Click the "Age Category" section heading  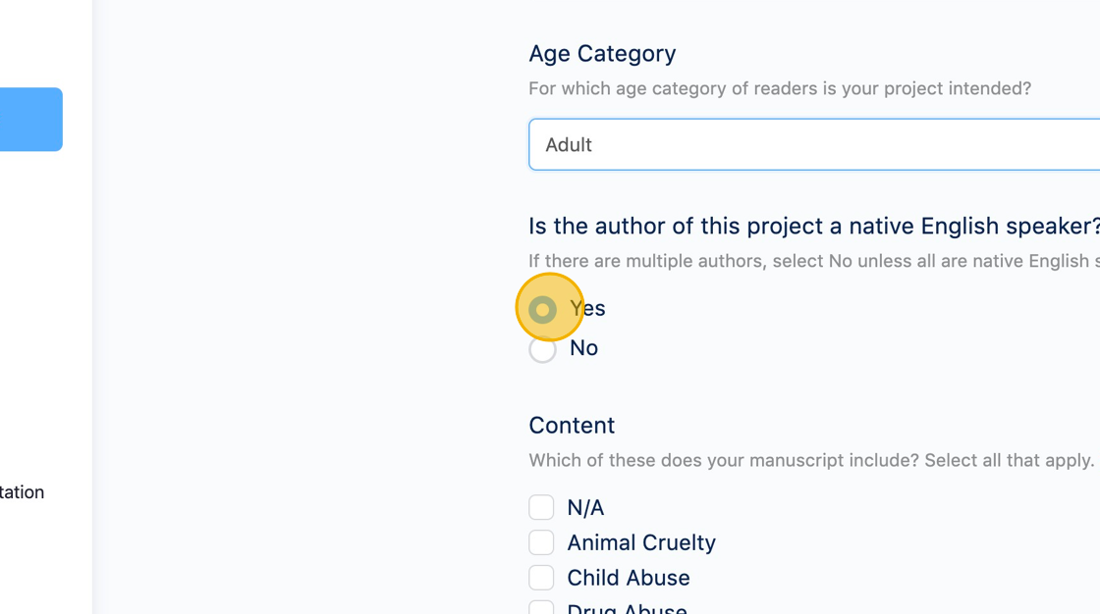602,54
